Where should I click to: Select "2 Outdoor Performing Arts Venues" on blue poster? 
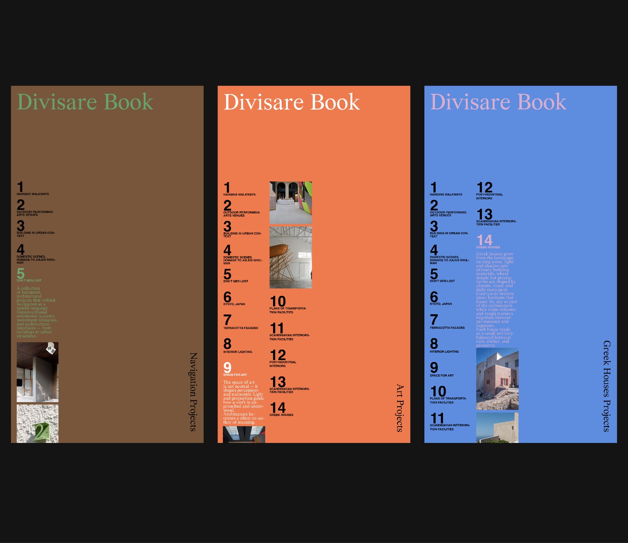pyautogui.click(x=448, y=208)
